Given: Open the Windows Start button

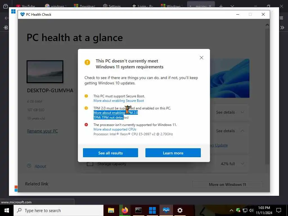Looking at the screenshot, I should [x=7, y=210].
